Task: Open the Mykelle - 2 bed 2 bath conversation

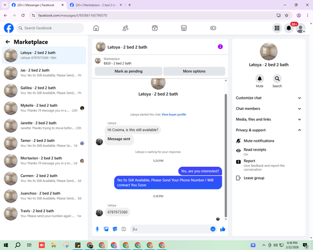Action: click(44, 108)
